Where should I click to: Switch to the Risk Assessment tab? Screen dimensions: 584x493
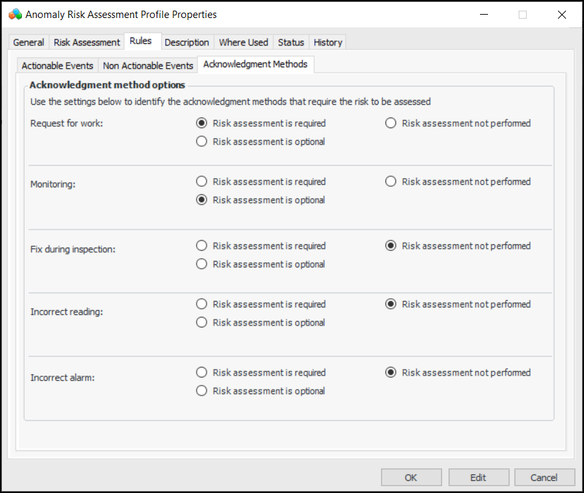pyautogui.click(x=87, y=42)
